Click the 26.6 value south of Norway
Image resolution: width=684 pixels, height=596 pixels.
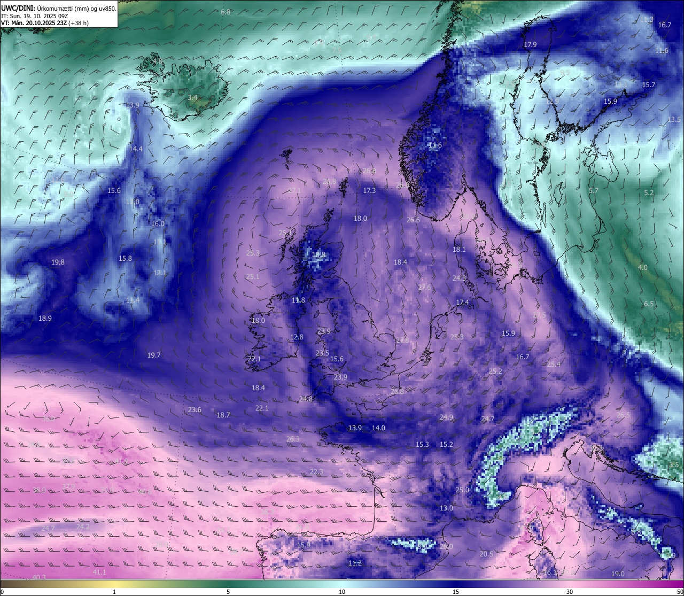(x=413, y=220)
